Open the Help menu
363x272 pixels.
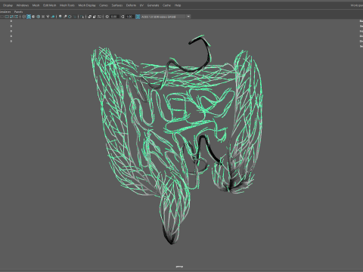coord(178,5)
